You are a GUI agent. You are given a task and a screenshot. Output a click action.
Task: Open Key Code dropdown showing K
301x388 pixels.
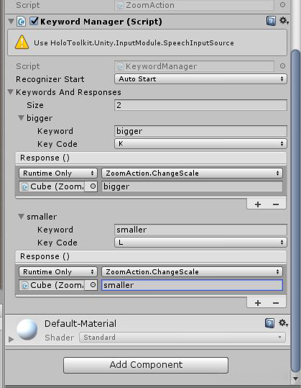point(200,144)
